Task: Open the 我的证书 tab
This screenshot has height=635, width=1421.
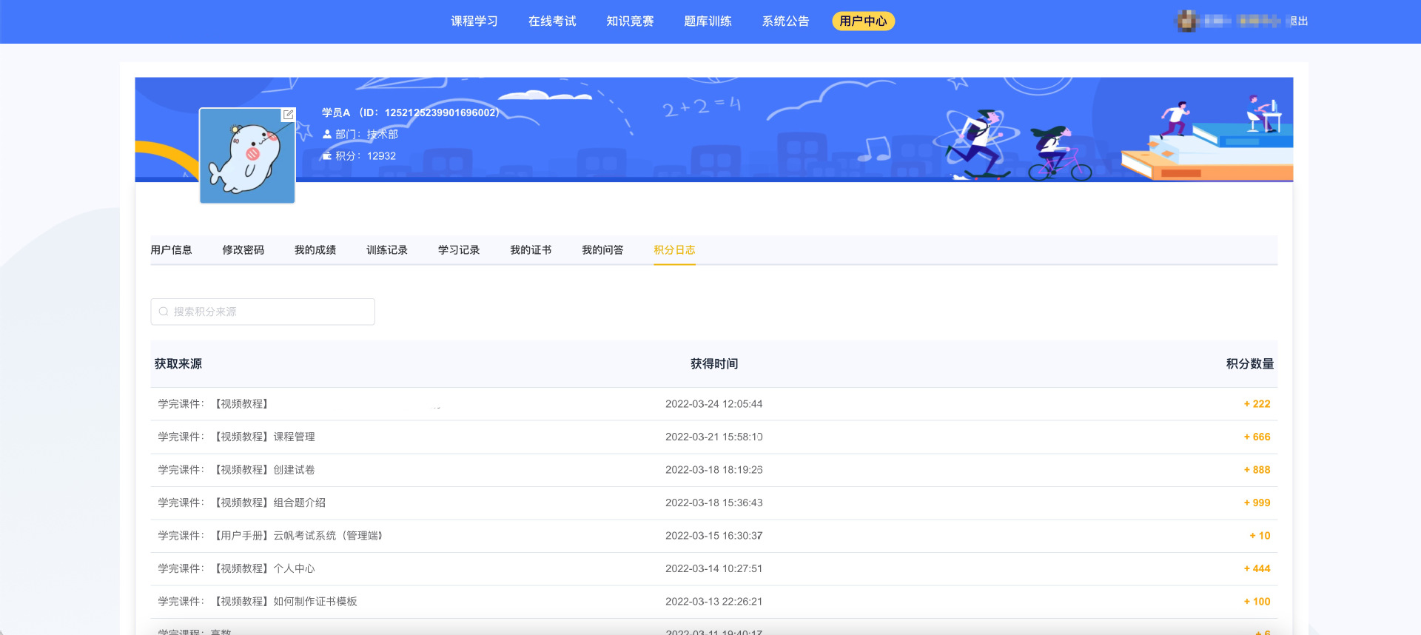Action: point(531,250)
